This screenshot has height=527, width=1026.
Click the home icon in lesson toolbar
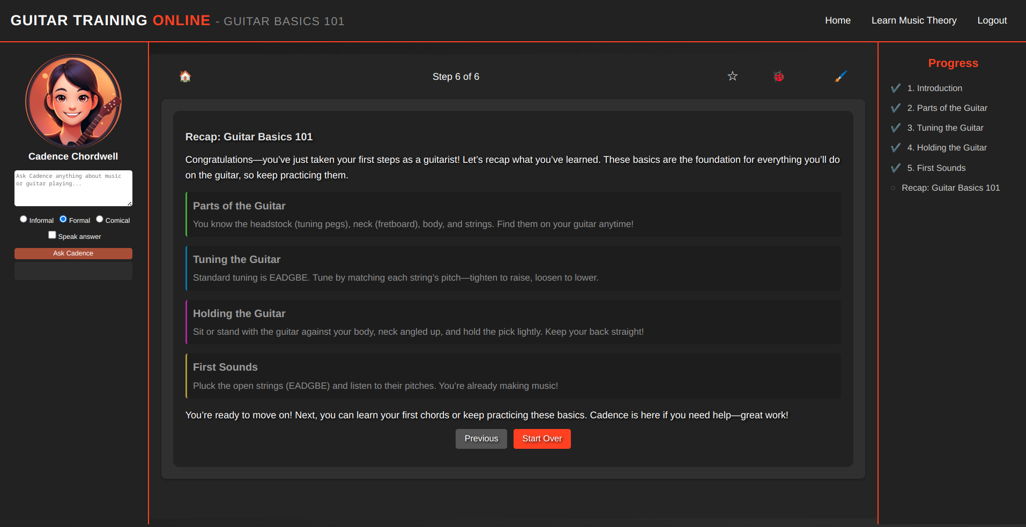pyautogui.click(x=185, y=77)
